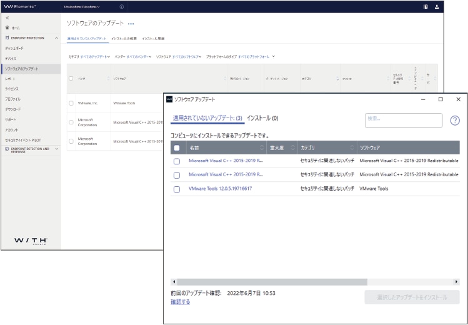This screenshot has height=325, width=468.
Task: Click the dialog's horizontal scrollbar
Action: coord(272,282)
